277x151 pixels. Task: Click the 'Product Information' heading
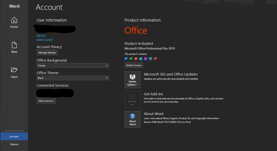(143, 20)
